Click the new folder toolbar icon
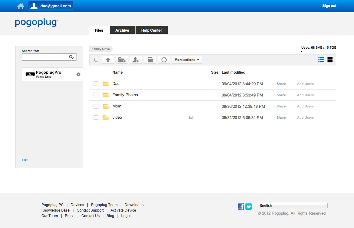 tap(122, 60)
